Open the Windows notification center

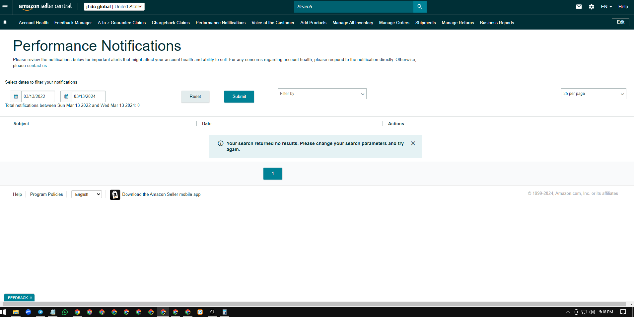[623, 312]
